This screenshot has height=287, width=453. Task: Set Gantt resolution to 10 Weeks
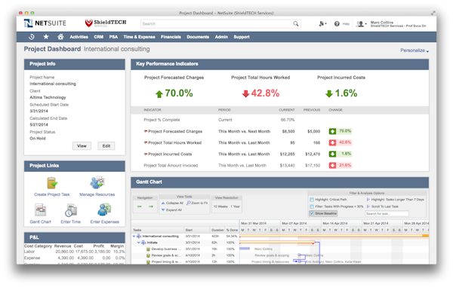click(x=220, y=206)
